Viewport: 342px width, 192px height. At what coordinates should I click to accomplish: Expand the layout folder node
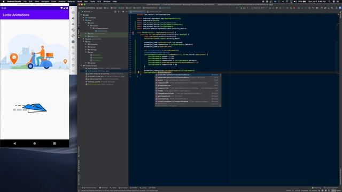(86, 47)
